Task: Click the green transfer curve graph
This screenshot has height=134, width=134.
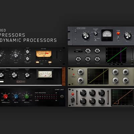Action: [x=117, y=55]
